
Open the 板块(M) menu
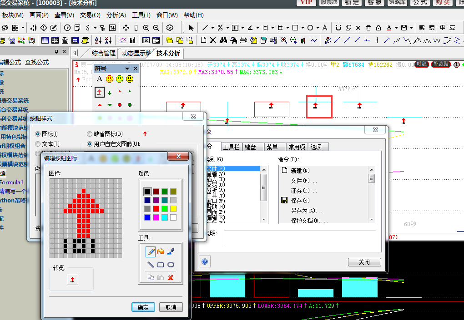(13, 15)
